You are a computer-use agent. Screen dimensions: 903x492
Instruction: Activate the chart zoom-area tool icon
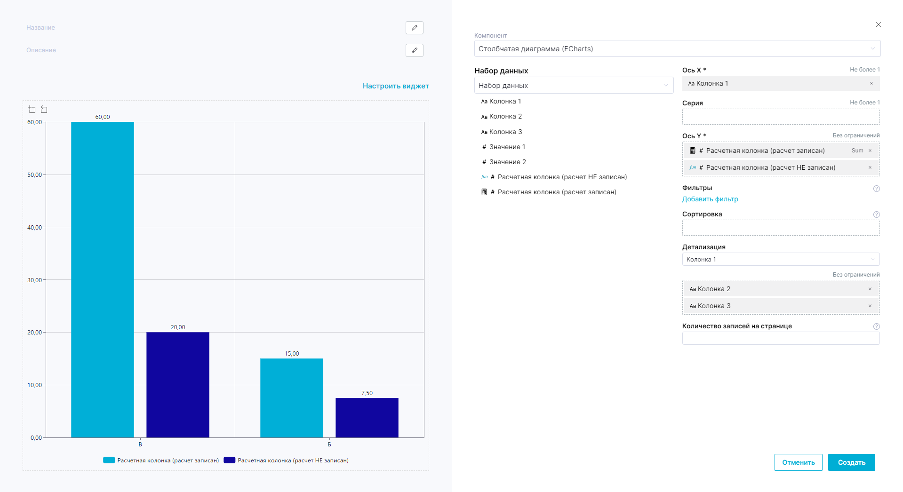pos(32,110)
